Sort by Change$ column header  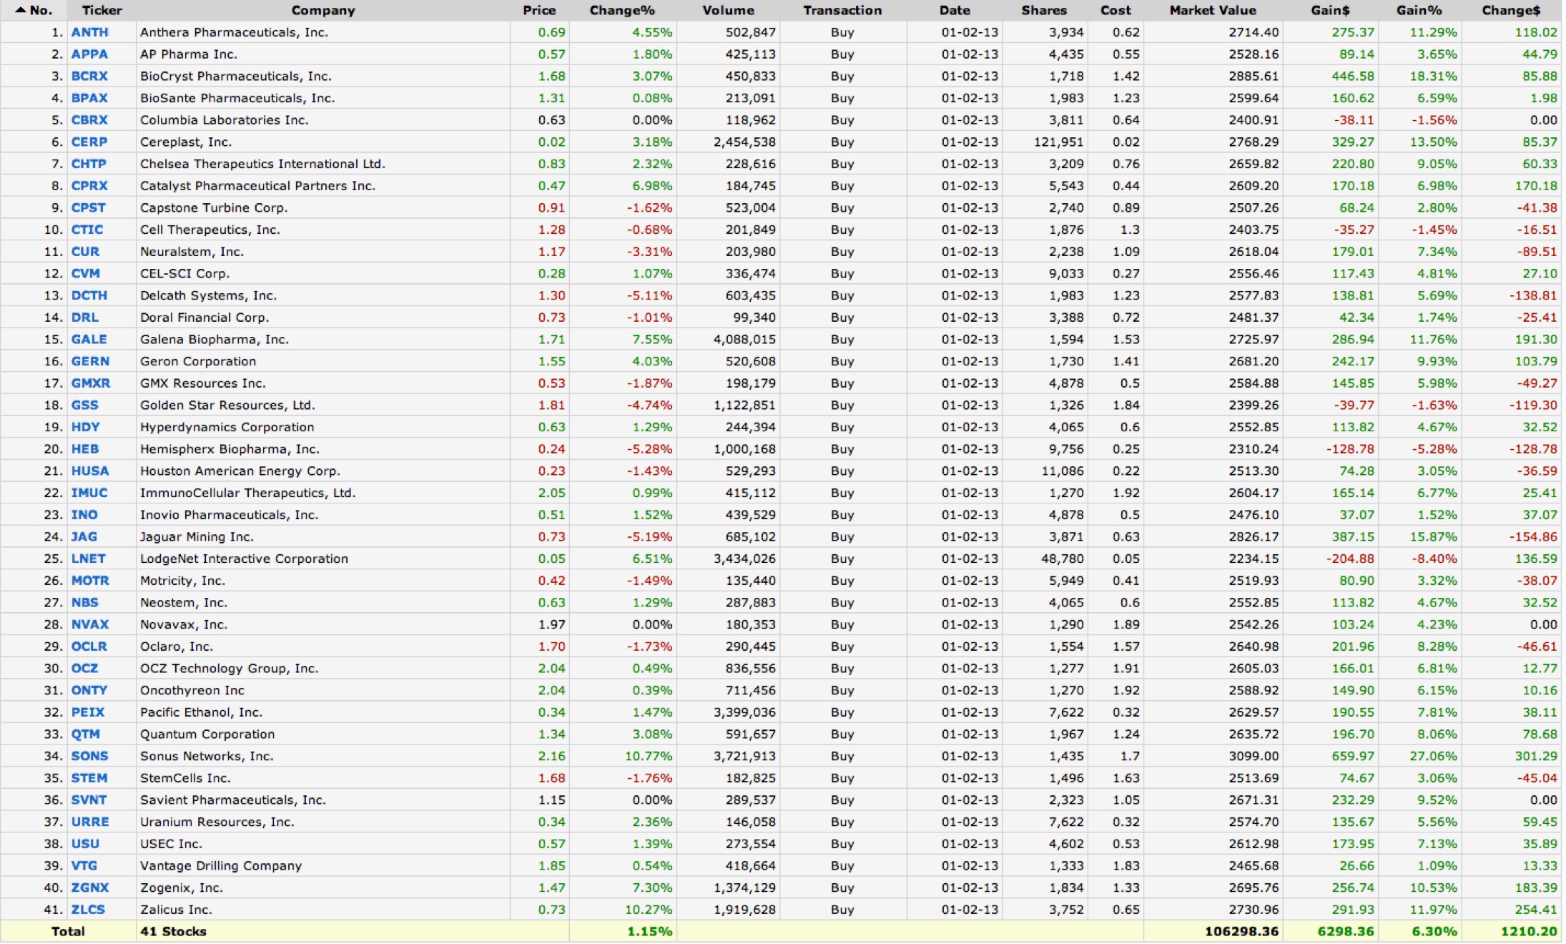pos(1511,10)
